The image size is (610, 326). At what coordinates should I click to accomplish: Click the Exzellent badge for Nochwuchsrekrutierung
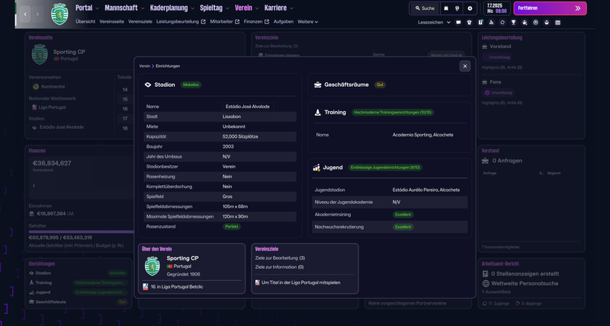[x=403, y=227]
